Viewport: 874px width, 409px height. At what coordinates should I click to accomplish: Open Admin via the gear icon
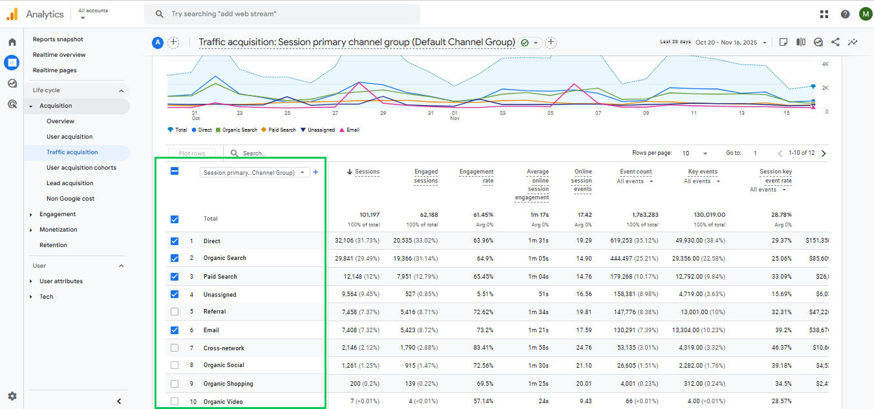(x=12, y=395)
